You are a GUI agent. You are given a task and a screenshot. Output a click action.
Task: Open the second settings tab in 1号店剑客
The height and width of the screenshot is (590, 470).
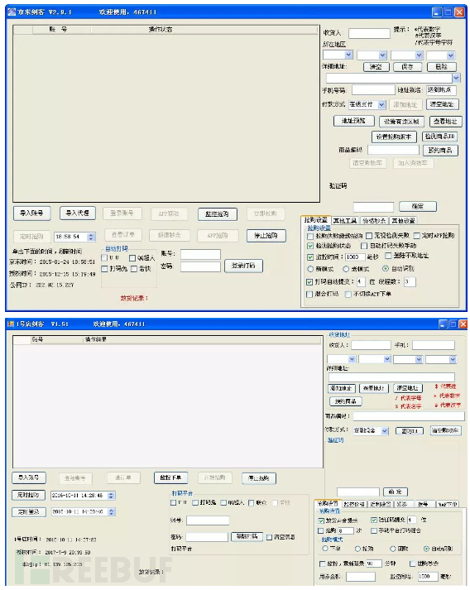354,504
